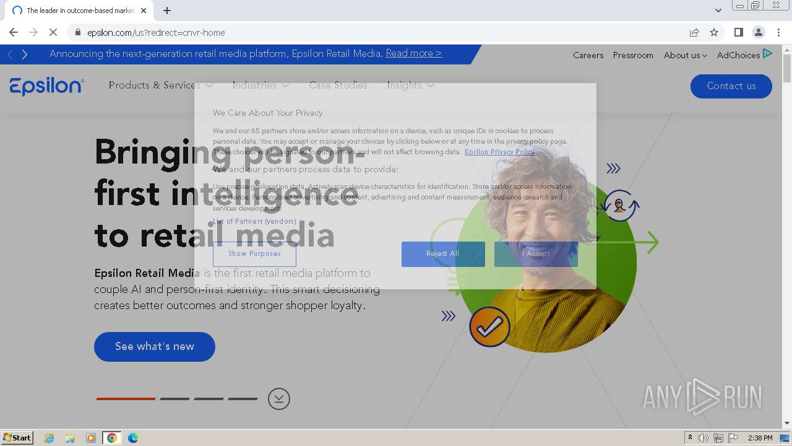The height and width of the screenshot is (446, 792).
Task: Click the Action Center flag icon
Action: 733,438
